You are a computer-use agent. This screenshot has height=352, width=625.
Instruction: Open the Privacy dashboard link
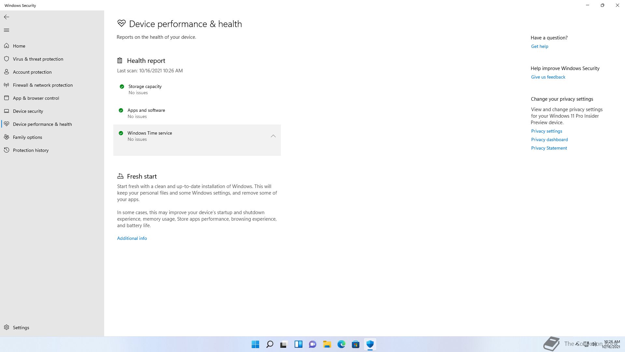click(549, 139)
